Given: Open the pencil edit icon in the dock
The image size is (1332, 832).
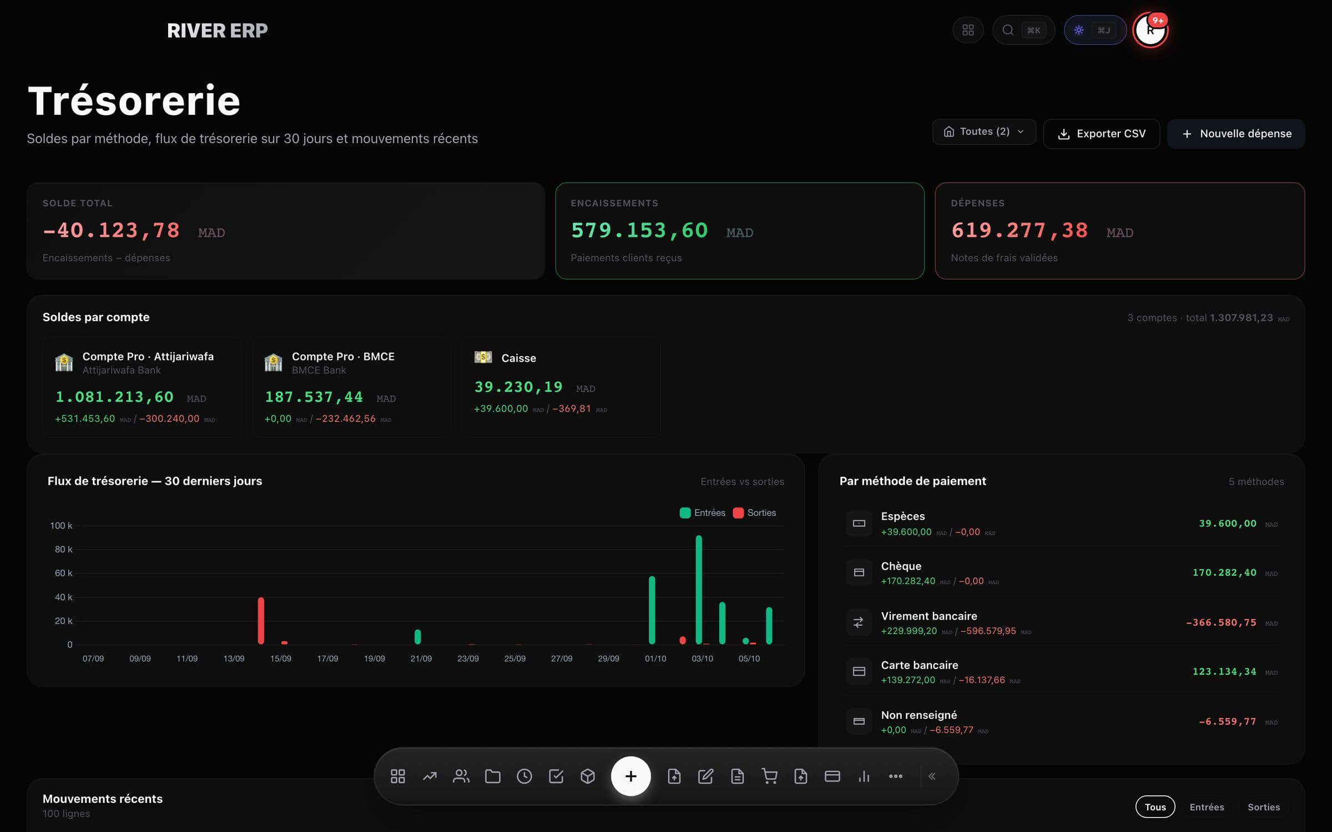Looking at the screenshot, I should [705, 776].
